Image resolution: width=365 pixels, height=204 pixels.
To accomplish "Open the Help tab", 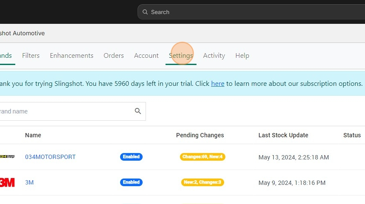I will click(242, 56).
